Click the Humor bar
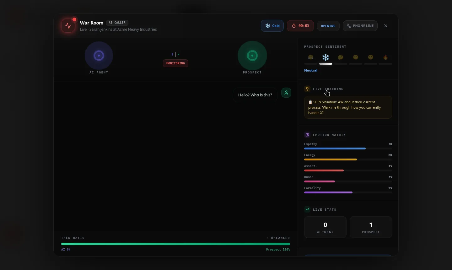This screenshot has width=452, height=270. point(348,181)
